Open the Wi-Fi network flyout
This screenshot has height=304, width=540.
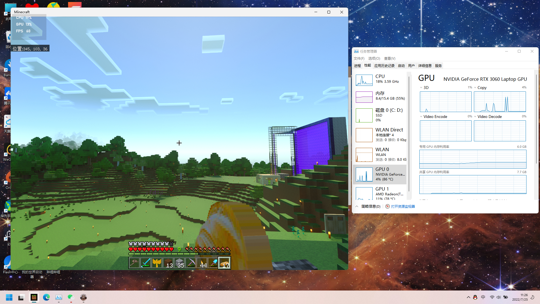[492, 297]
